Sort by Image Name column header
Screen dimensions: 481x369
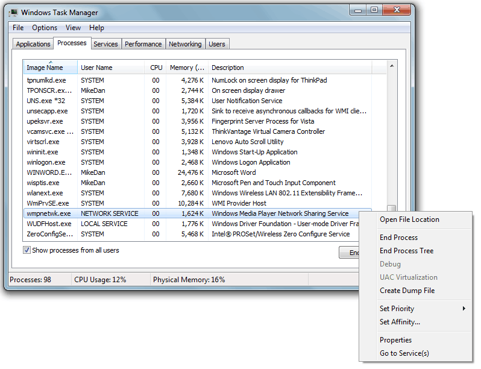point(50,68)
